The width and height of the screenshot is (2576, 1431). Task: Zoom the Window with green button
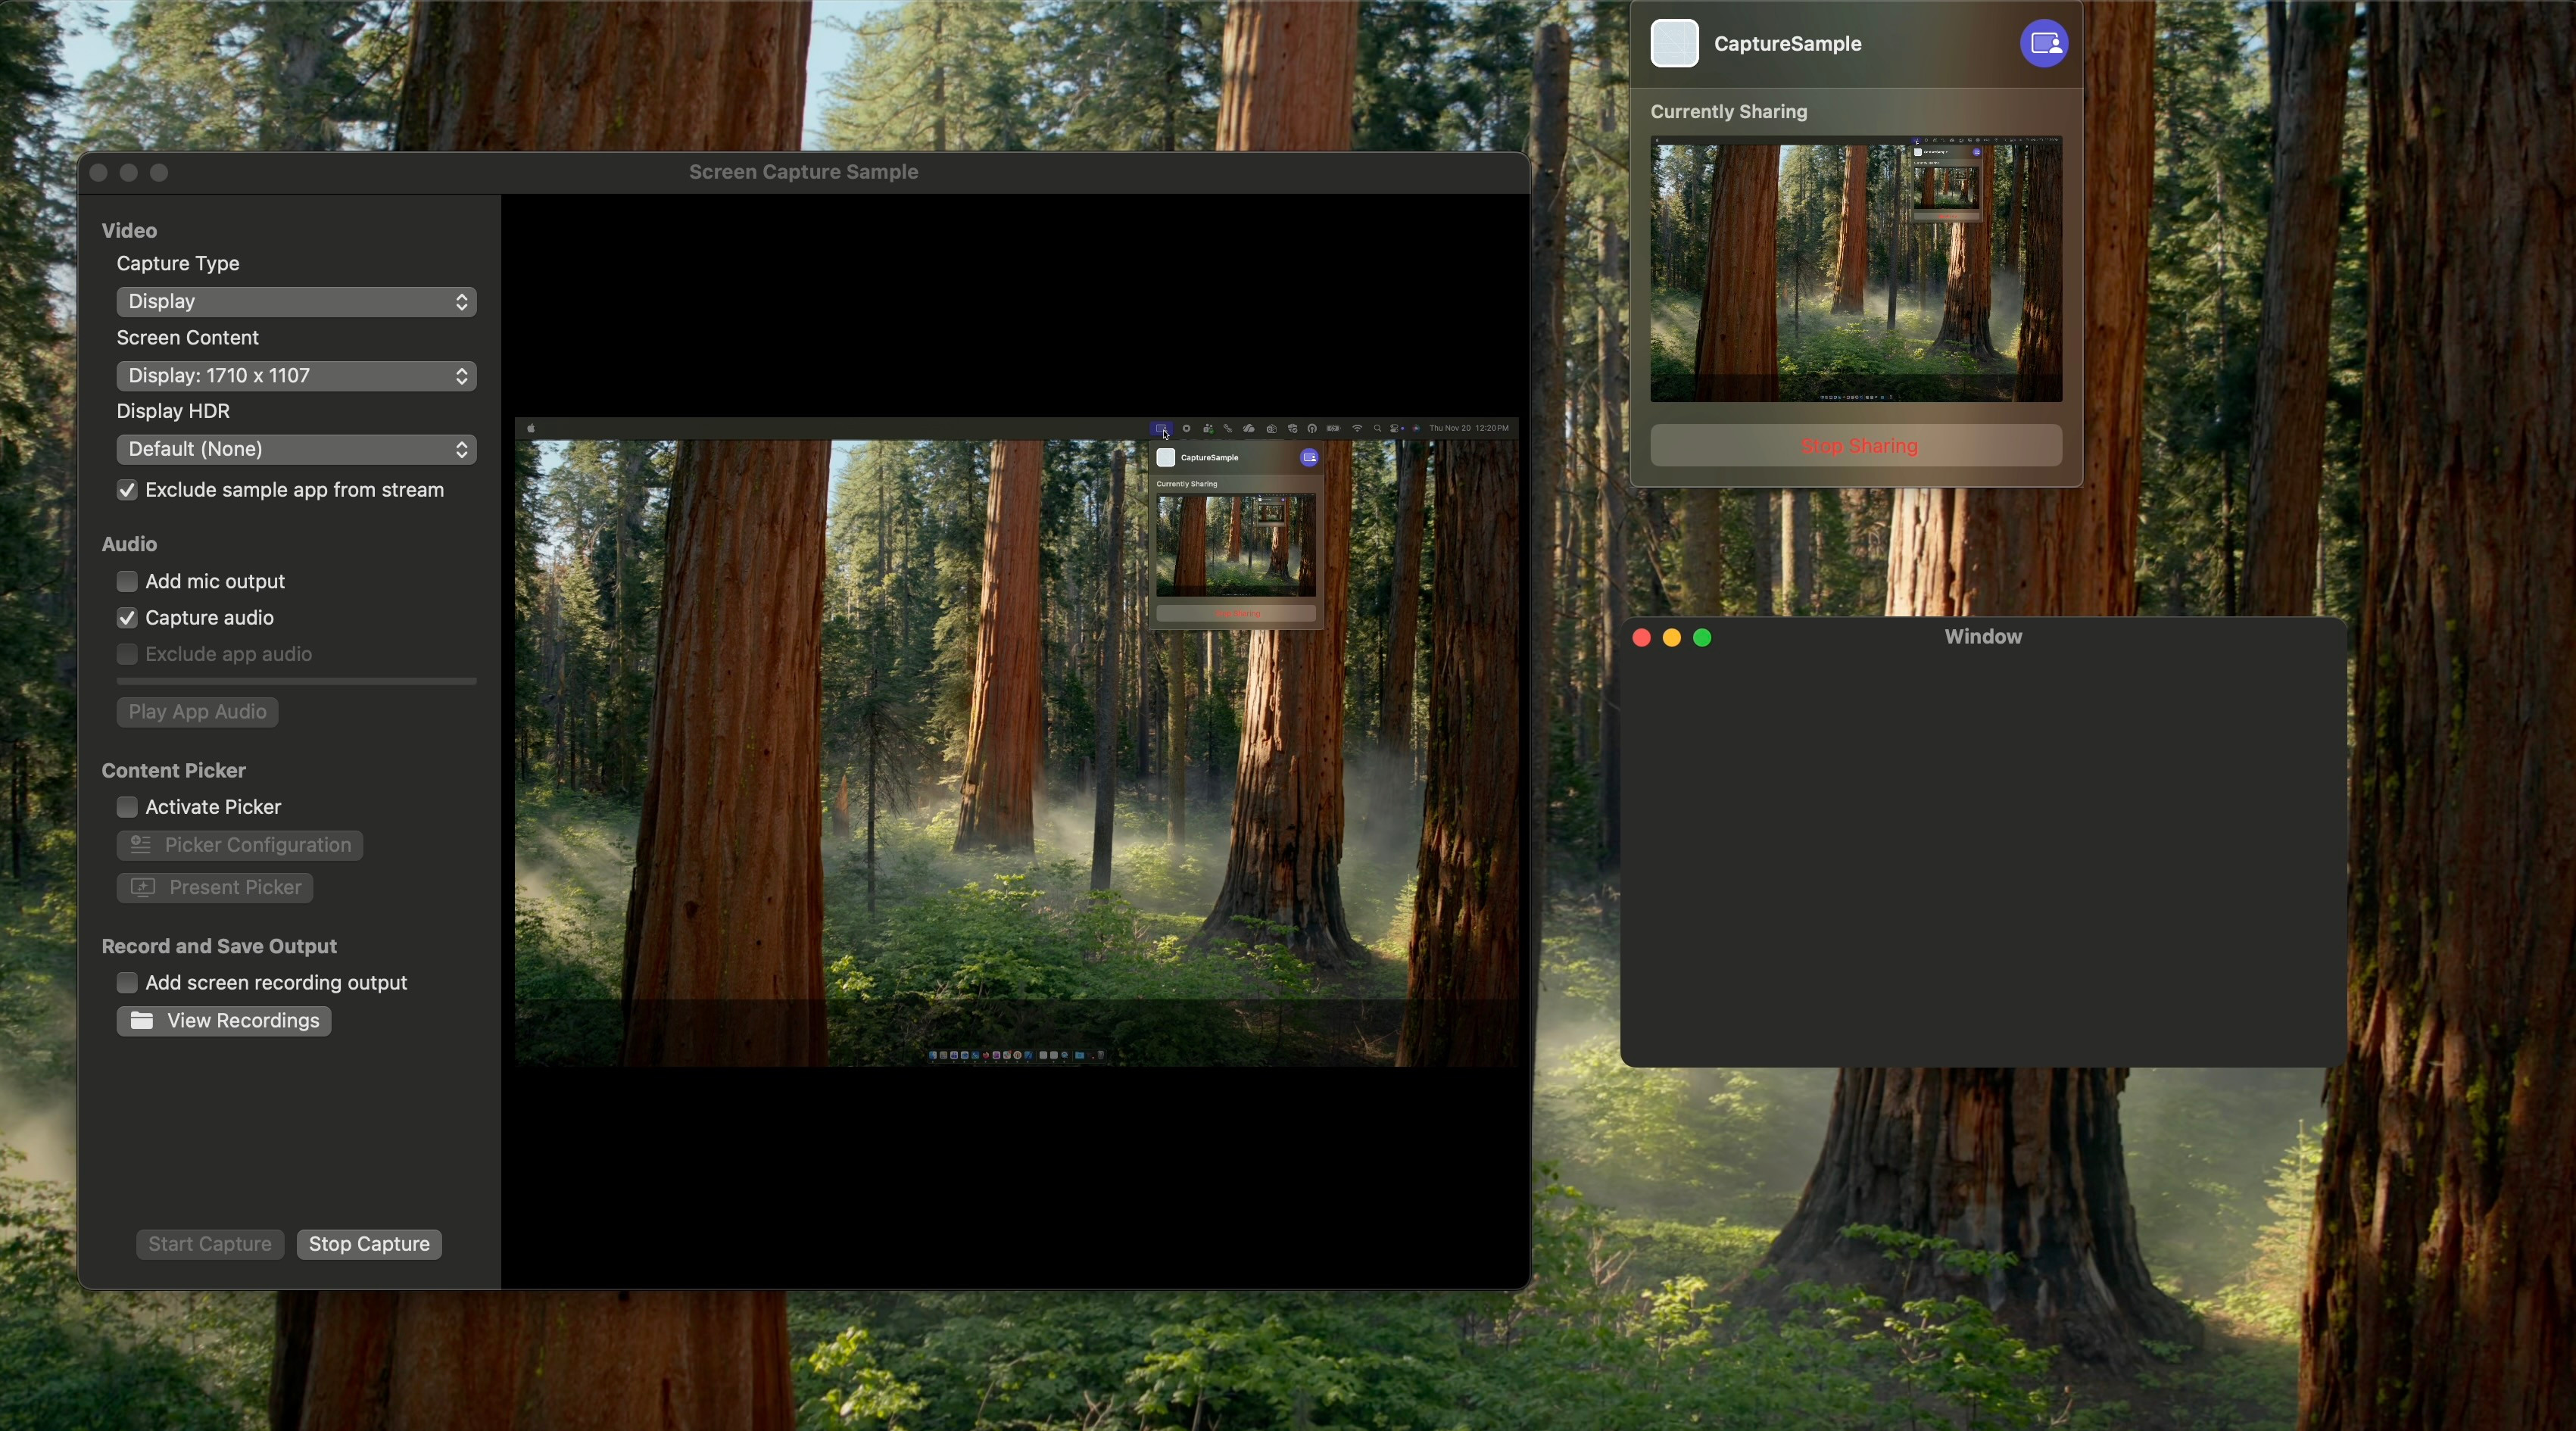click(x=1703, y=638)
